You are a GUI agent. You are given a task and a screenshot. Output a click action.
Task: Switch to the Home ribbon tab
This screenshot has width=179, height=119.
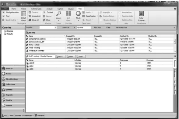point(14,9)
